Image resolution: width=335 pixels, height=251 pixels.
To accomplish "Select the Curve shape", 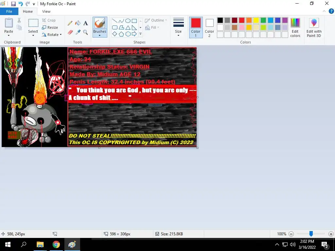I will coord(121,21).
